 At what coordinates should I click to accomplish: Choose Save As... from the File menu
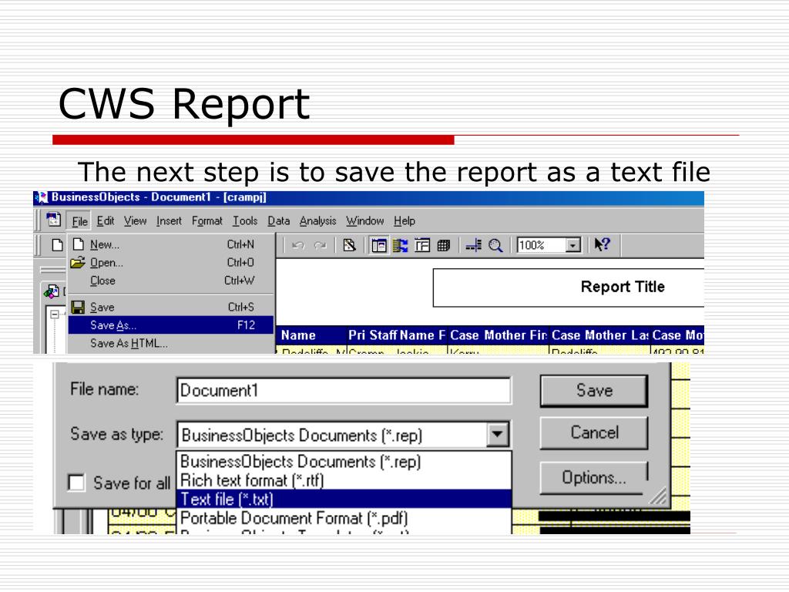[x=171, y=325]
